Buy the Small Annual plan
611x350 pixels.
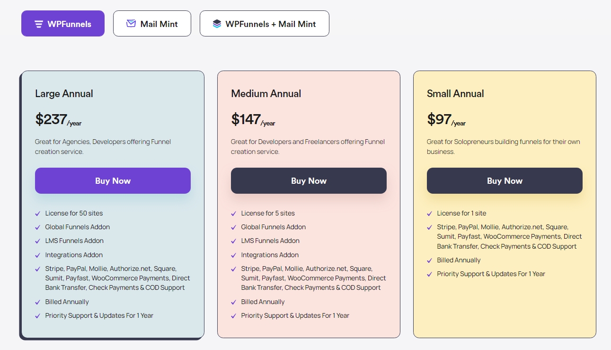coord(505,180)
